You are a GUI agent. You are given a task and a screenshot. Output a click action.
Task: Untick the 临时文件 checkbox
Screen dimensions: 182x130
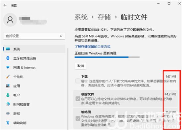coord(78,99)
